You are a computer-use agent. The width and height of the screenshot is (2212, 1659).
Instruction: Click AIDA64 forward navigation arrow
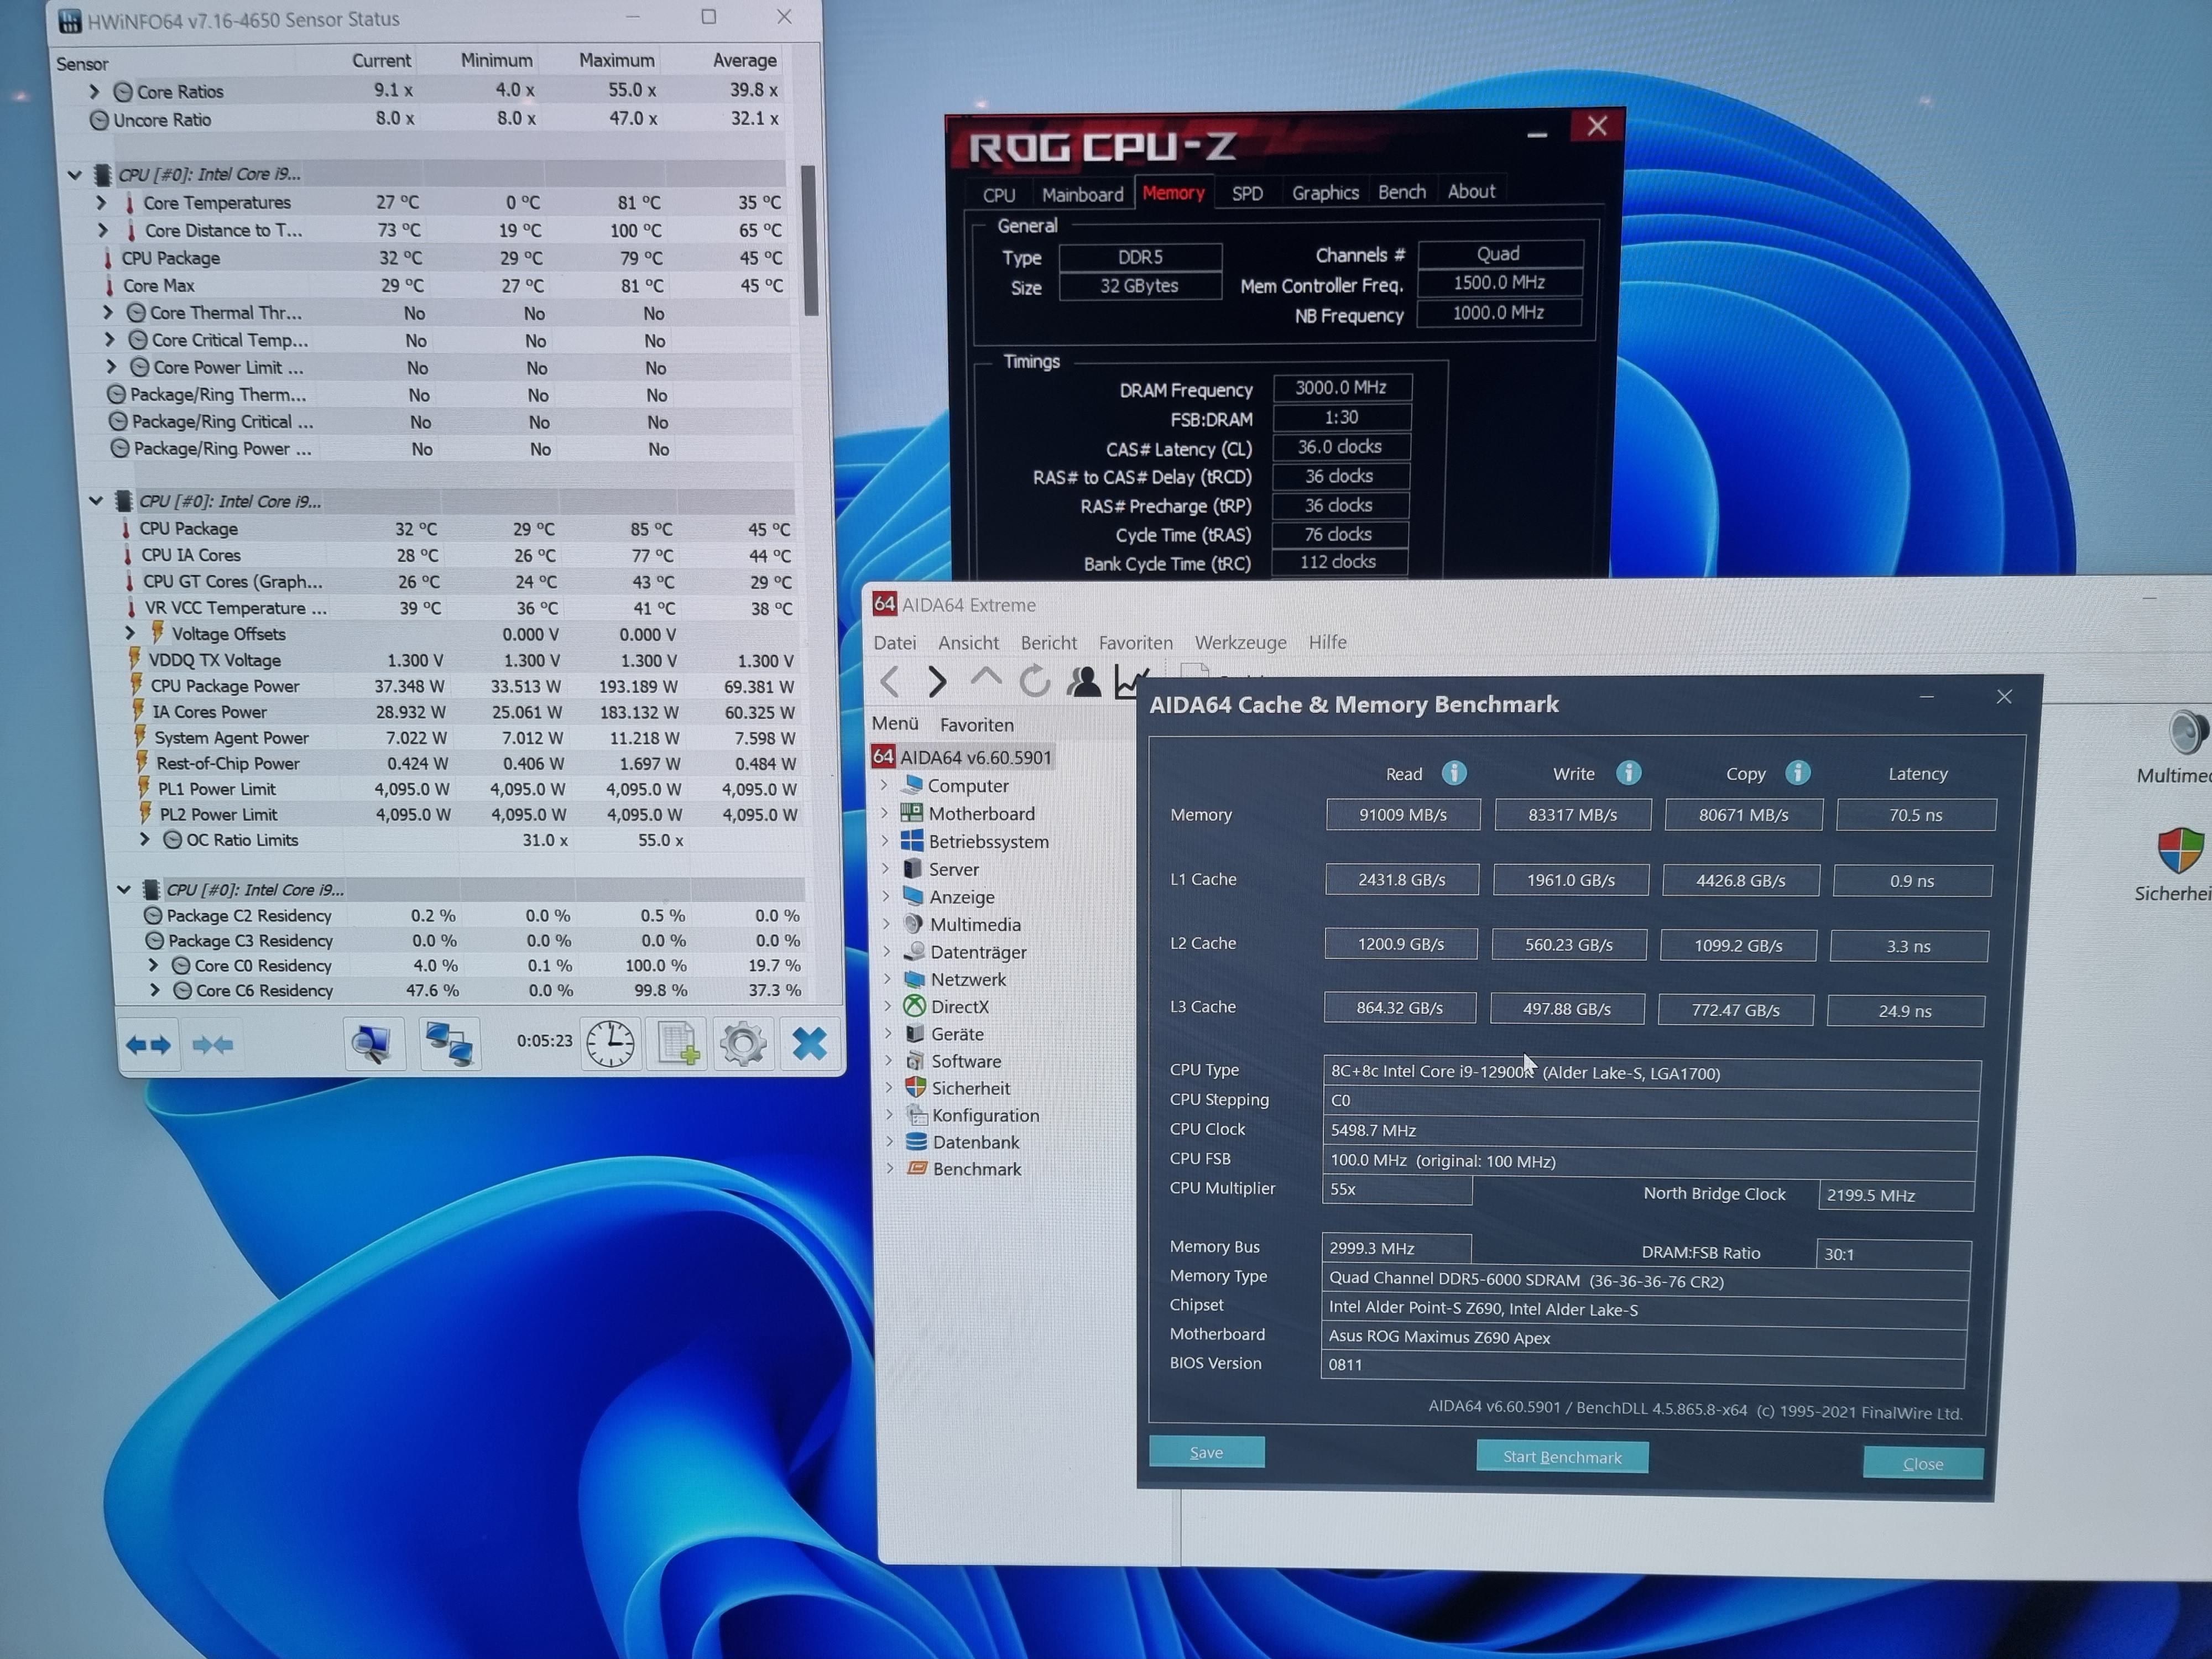click(936, 682)
